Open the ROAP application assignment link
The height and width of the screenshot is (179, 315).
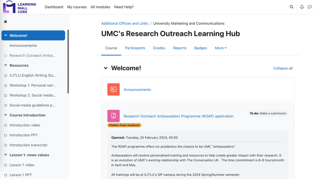click(178, 116)
